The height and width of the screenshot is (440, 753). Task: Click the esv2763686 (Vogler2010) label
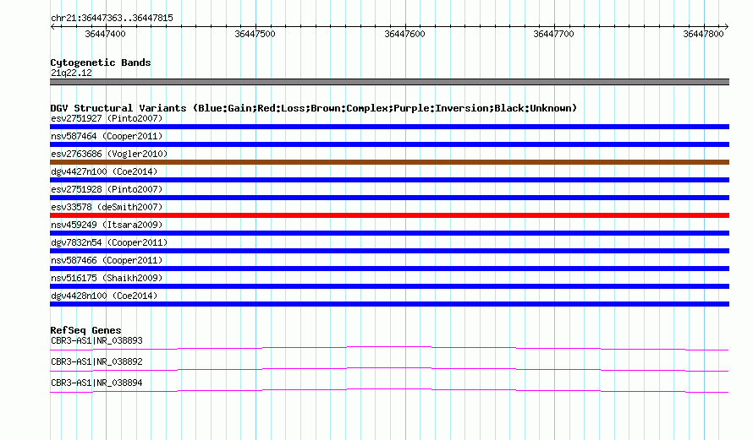109,154
